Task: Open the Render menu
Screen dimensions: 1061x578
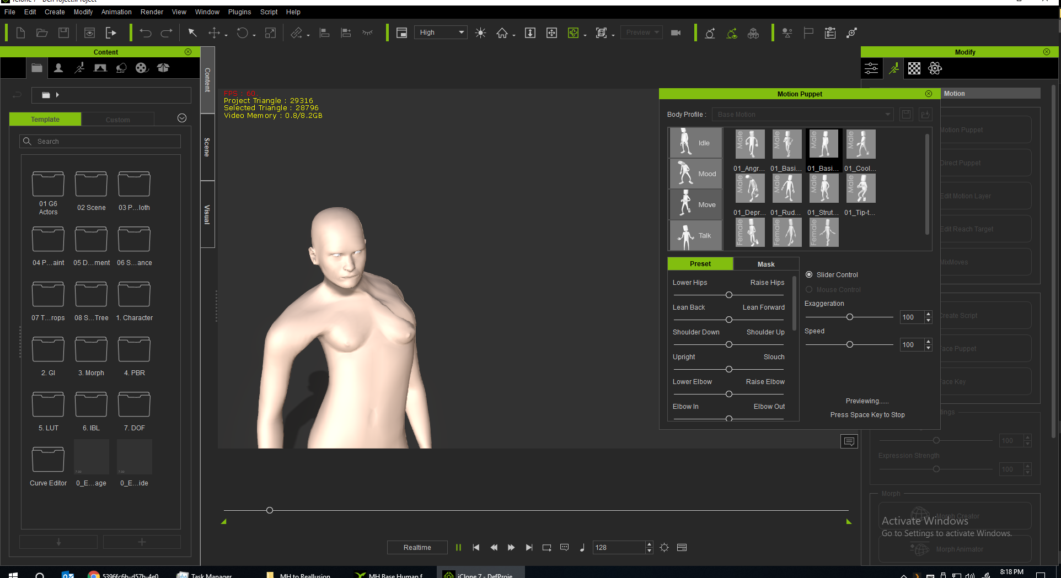Action: (152, 12)
